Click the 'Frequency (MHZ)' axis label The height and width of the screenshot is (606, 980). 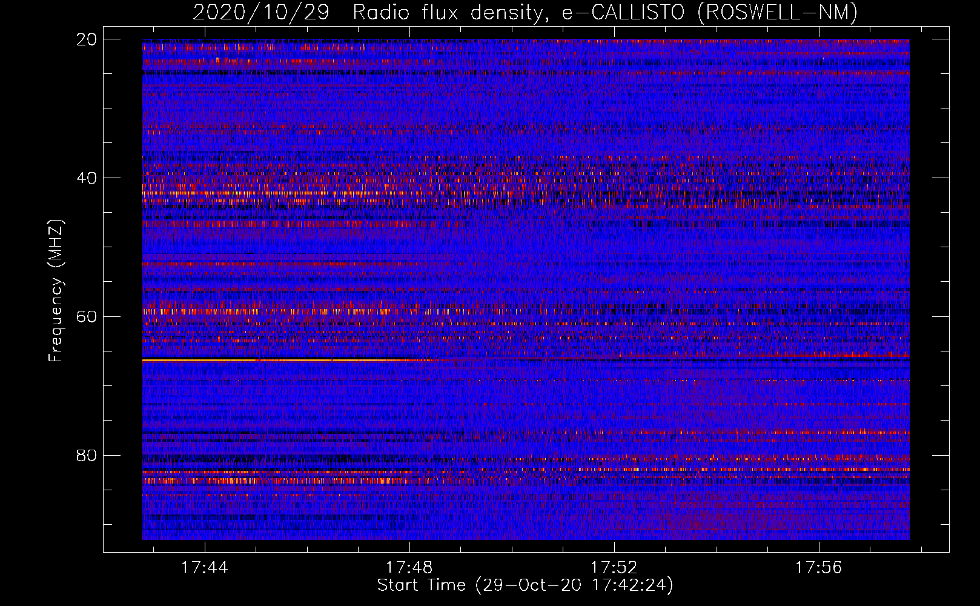tap(56, 291)
